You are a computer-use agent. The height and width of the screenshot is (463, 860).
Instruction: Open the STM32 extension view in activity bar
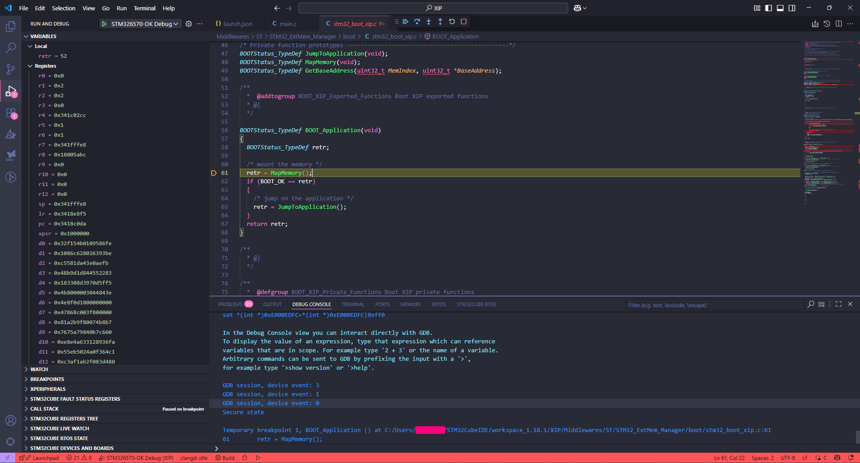tap(10, 156)
